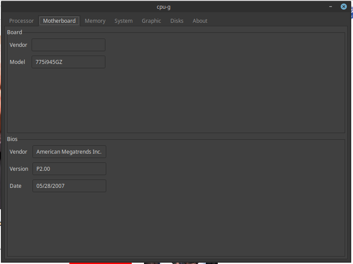Click the cpu-g title bar text
This screenshot has width=353, height=264.
point(164,7)
